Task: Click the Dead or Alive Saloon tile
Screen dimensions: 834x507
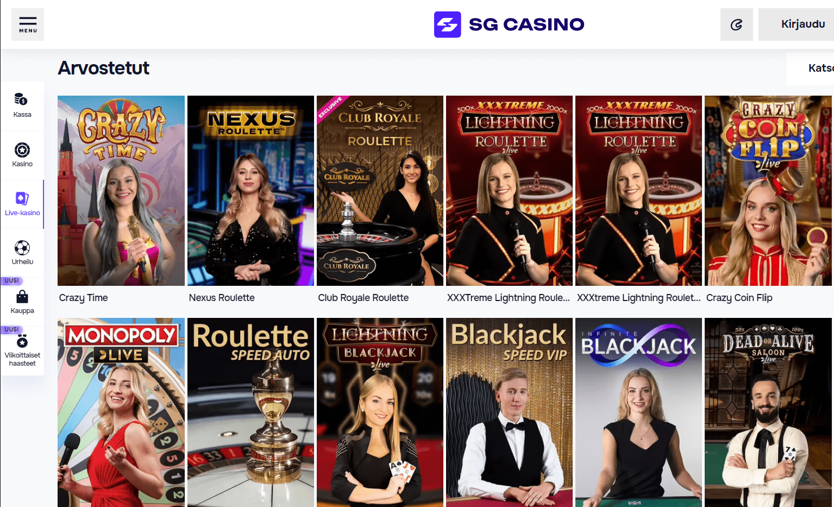Action: [x=768, y=412]
